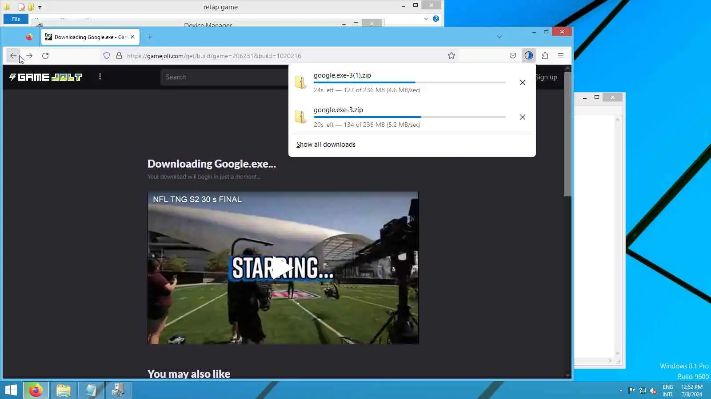711x399 pixels.
Task: Click the google.exe-3(1).zip progress bar
Action: 410,82
